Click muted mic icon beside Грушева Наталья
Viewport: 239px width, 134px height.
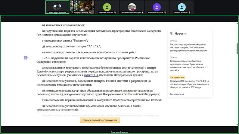[143, 13]
